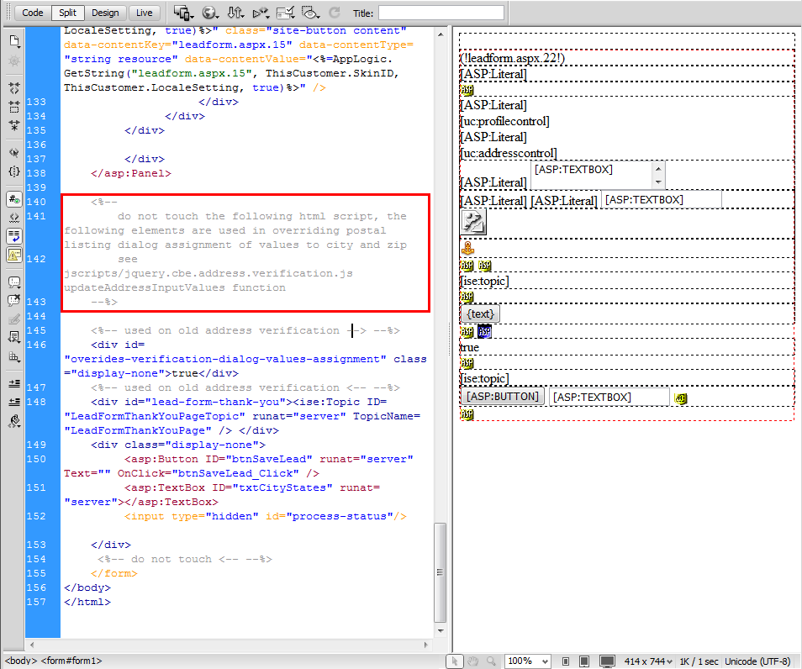Open the Multiscreen preview menu
The height and width of the screenshot is (669, 802).
point(183,13)
